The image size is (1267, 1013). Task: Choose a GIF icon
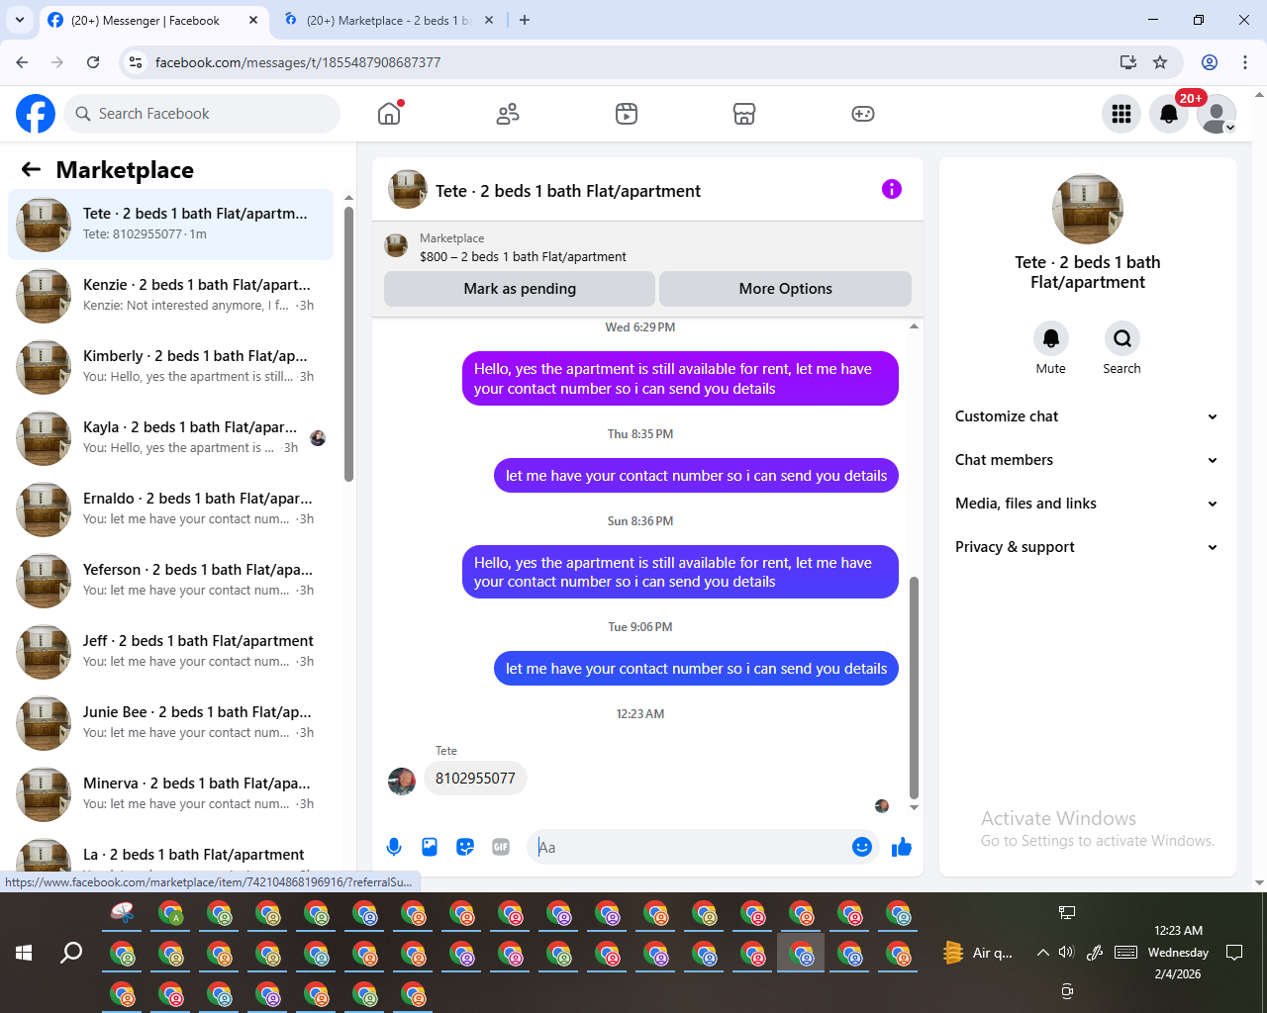[x=501, y=847]
